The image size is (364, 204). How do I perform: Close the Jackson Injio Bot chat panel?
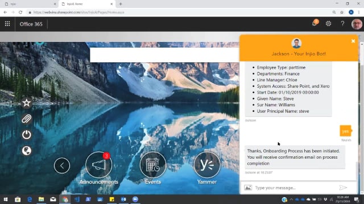coord(353,41)
